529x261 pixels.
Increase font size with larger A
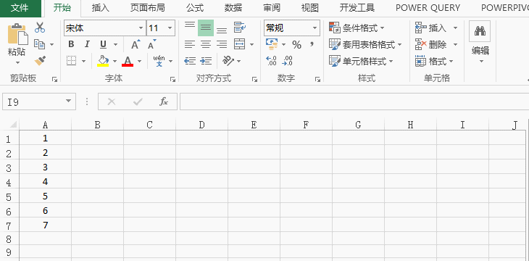point(136,44)
